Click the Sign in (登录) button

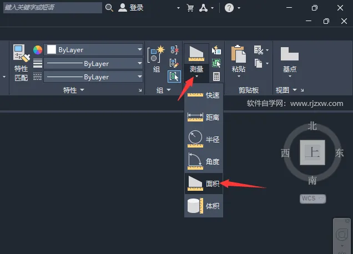click(131, 8)
